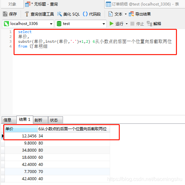
Task: Click the substr expression on line 3
Action: pos(54,41)
